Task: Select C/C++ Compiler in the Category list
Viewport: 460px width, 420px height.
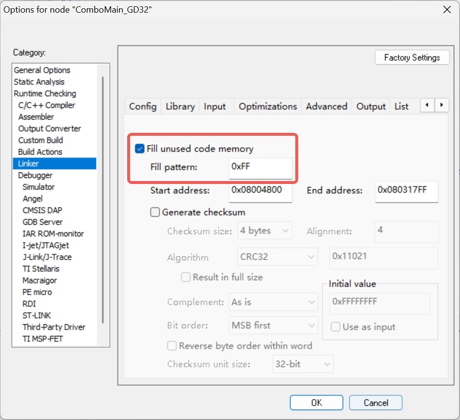Action: 47,105
